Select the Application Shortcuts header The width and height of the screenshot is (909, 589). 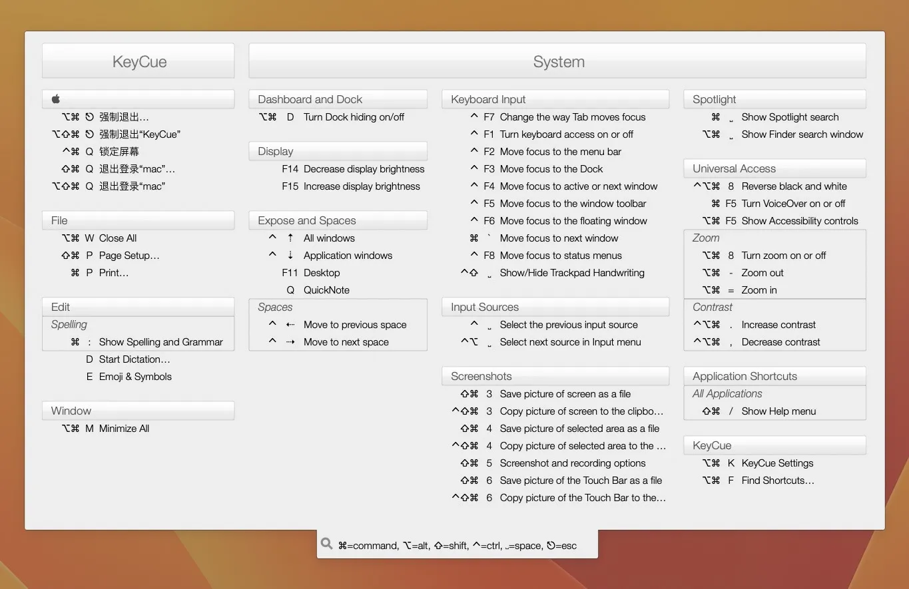(774, 376)
